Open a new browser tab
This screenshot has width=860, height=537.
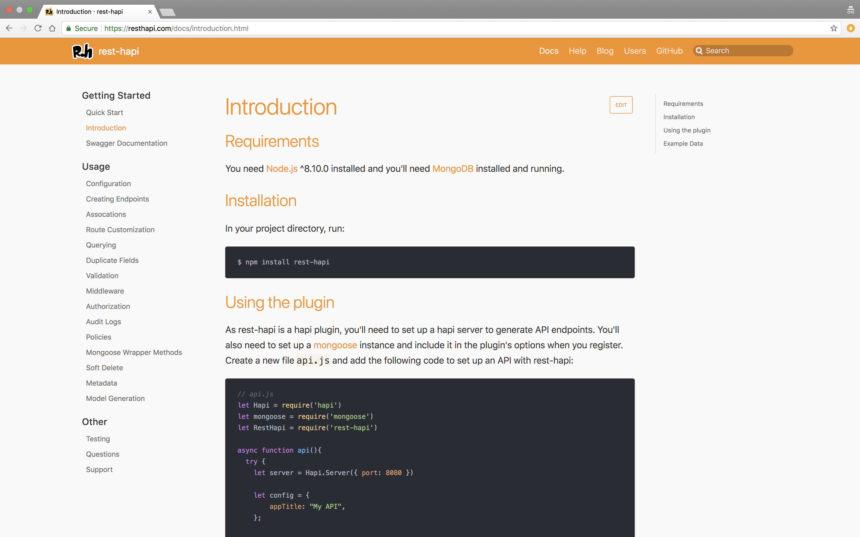click(x=167, y=13)
